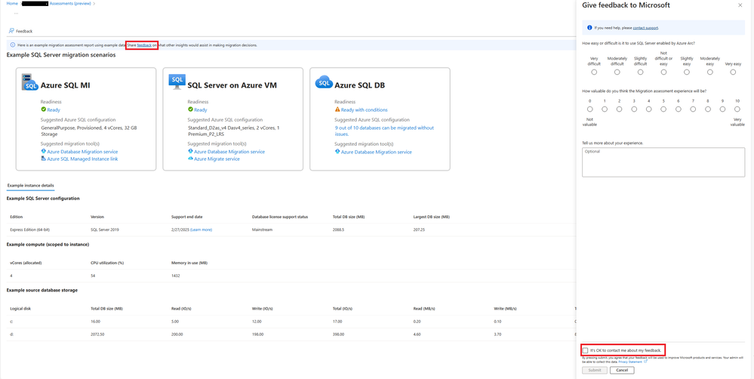754x379 pixels.
Task: Click the orange warning icon in Azure SQL DB card
Action: click(x=337, y=109)
